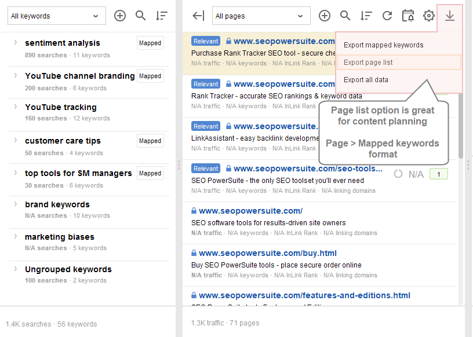Image resolution: width=473 pixels, height=337 pixels.
Task: Open link above Purchase Rank Tracker SEO tool
Action: coord(284,41)
